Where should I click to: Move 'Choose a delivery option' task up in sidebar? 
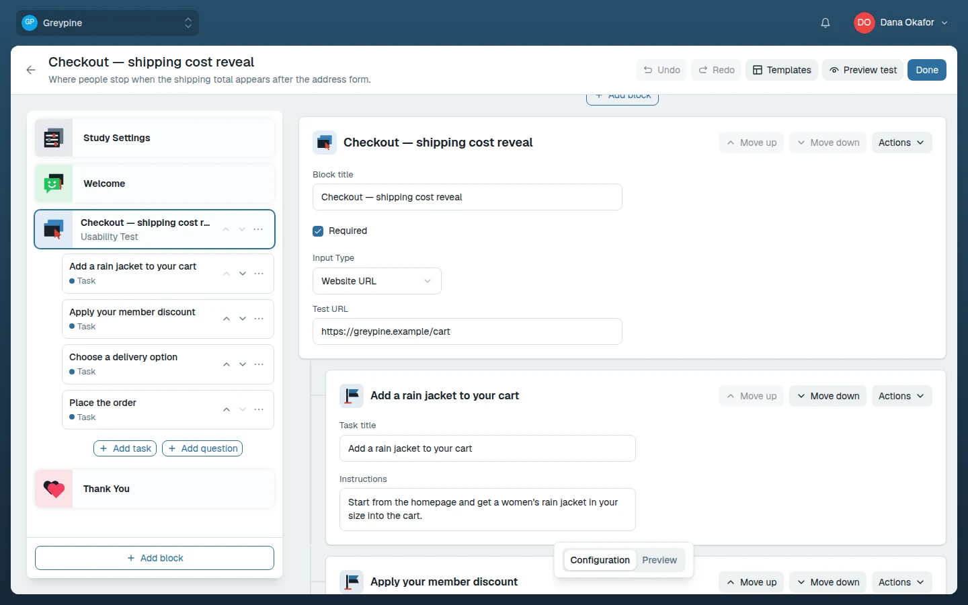click(x=227, y=364)
